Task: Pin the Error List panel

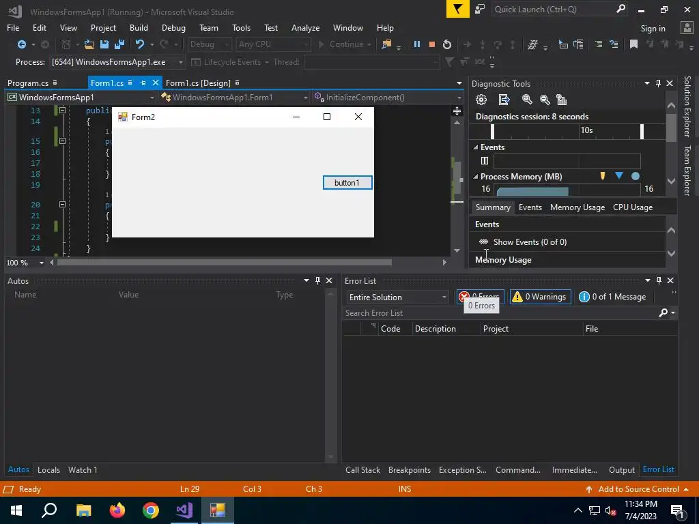Action: [659, 280]
